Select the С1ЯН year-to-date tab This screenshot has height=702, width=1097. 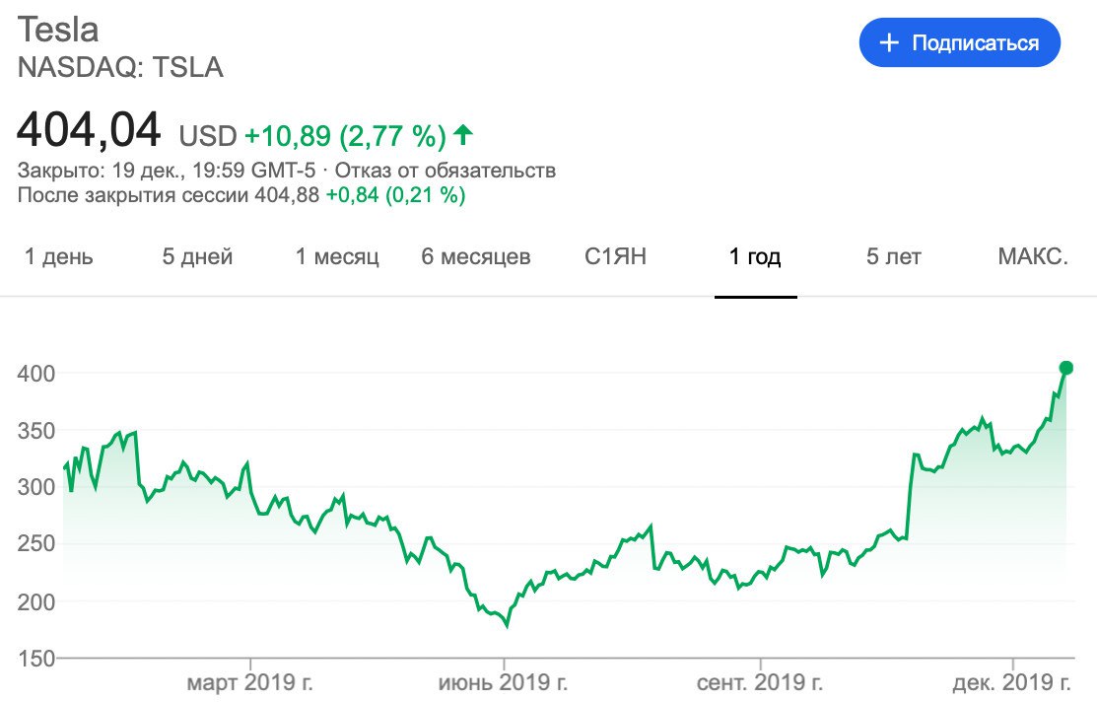pos(615,257)
